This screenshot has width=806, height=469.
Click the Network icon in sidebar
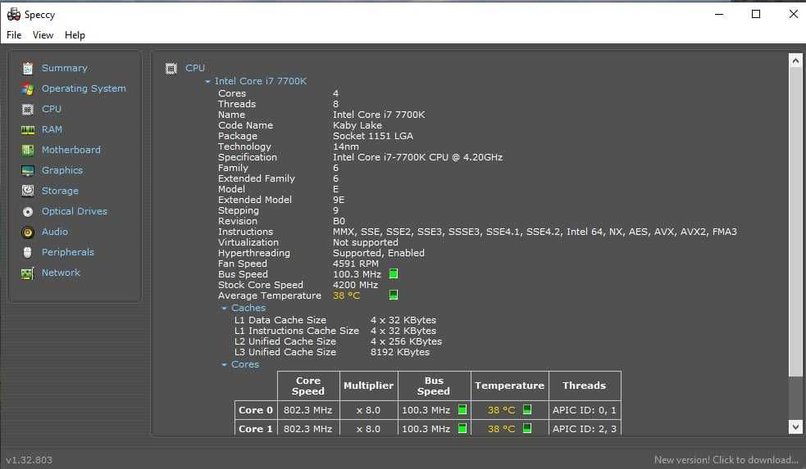(28, 273)
